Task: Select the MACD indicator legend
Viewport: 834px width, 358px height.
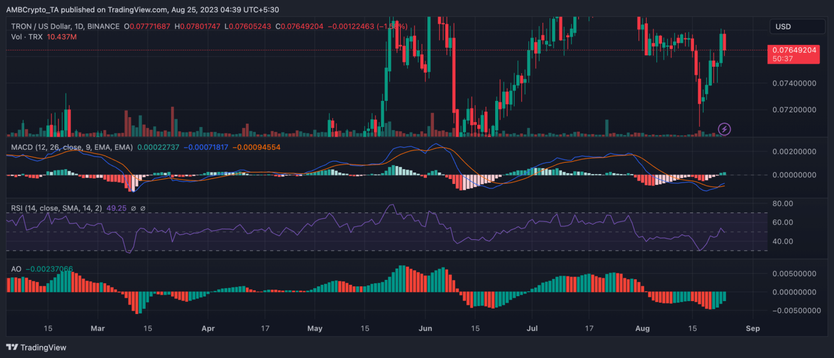Action: pos(33,146)
